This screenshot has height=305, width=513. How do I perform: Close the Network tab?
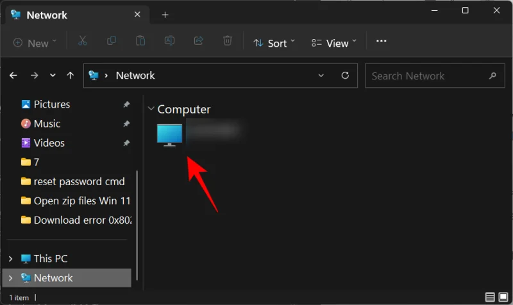pyautogui.click(x=137, y=14)
